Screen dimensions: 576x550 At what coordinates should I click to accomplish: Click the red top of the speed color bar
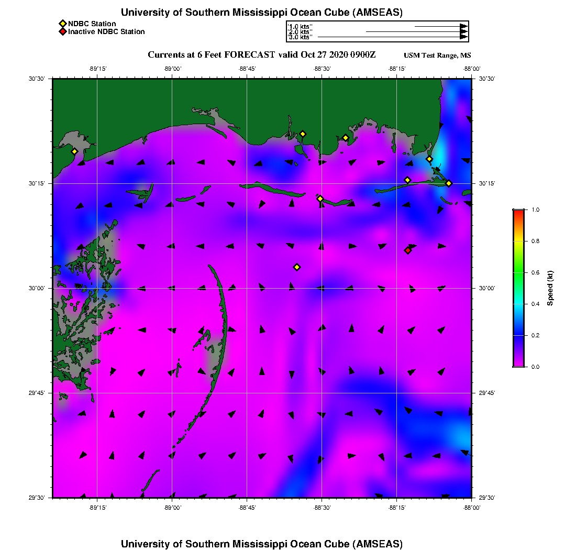click(x=518, y=213)
